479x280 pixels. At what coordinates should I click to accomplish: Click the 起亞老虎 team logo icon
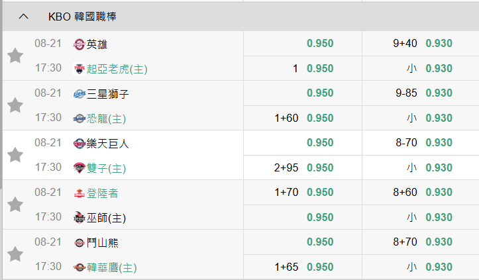click(79, 68)
